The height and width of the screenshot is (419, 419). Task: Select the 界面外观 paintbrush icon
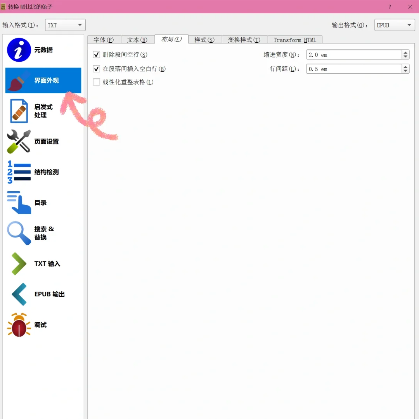tap(19, 81)
